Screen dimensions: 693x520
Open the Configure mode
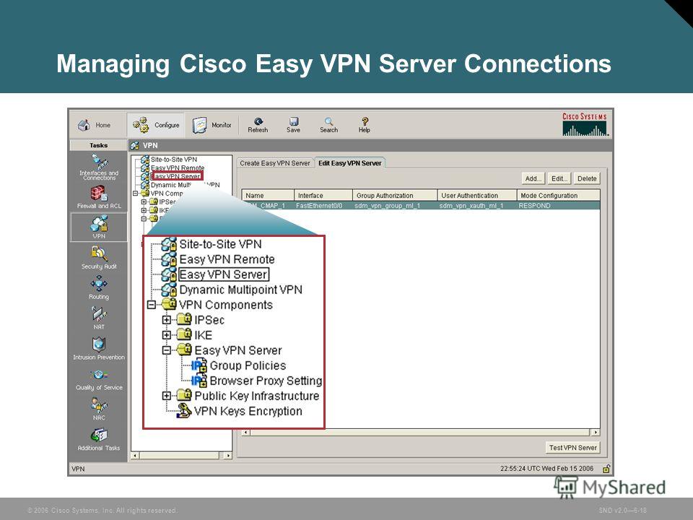(x=156, y=125)
